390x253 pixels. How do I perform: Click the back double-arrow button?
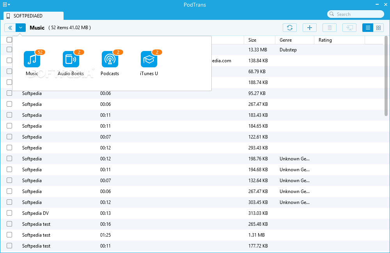tap(10, 28)
